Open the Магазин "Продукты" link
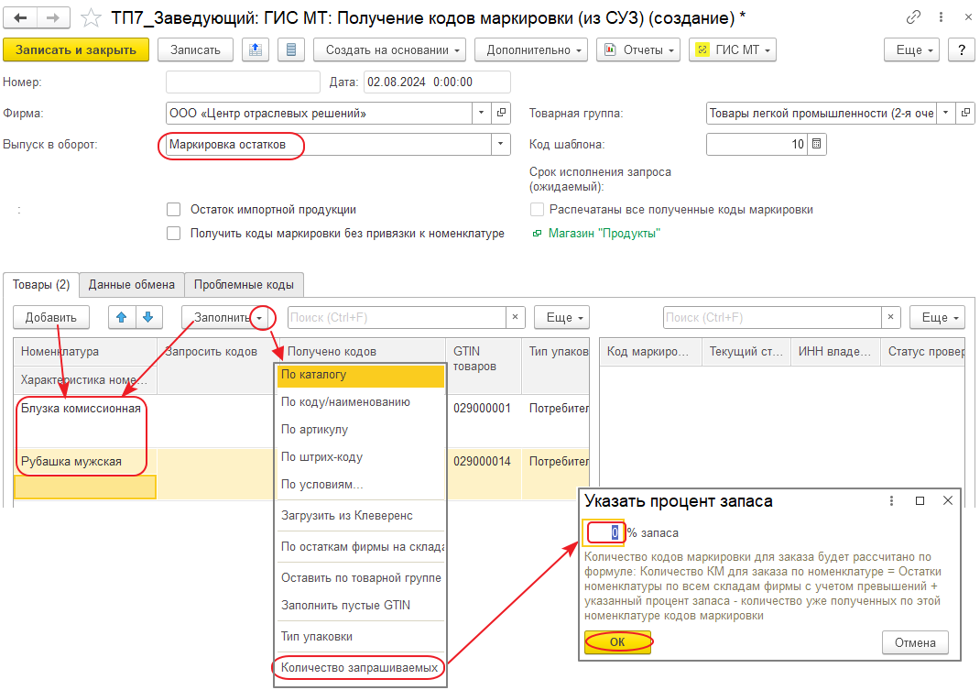 click(604, 234)
